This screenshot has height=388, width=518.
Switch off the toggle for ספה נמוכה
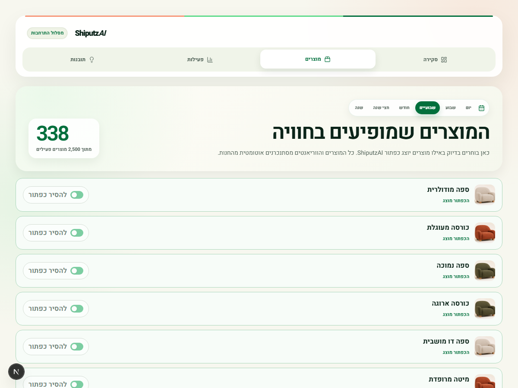coord(56,271)
